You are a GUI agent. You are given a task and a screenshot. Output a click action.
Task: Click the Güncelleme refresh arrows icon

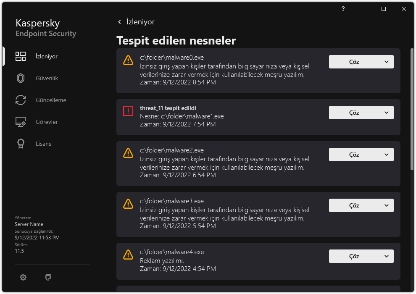point(21,100)
